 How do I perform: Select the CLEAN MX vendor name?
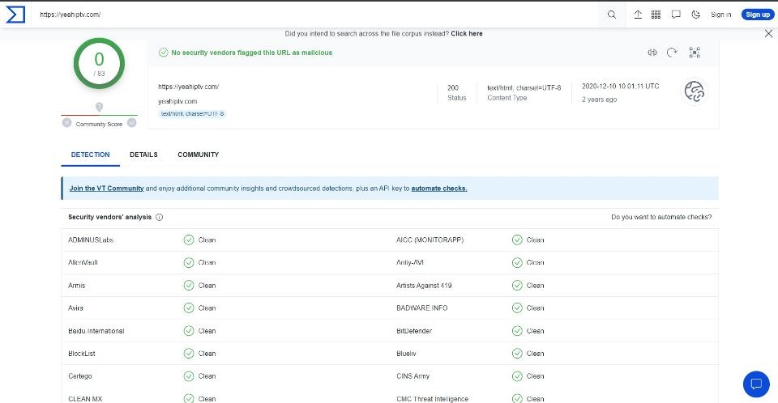[x=85, y=399]
